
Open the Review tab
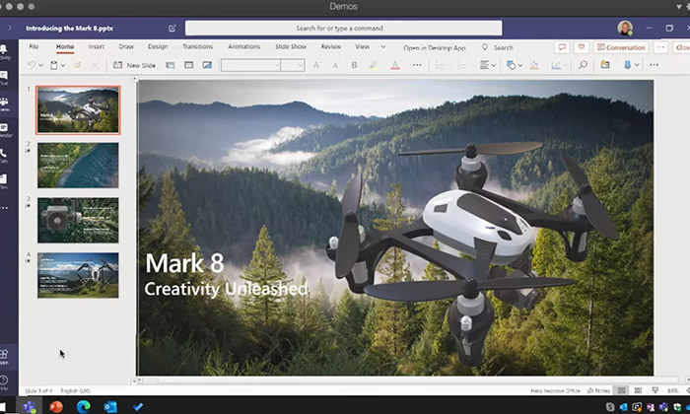(331, 46)
